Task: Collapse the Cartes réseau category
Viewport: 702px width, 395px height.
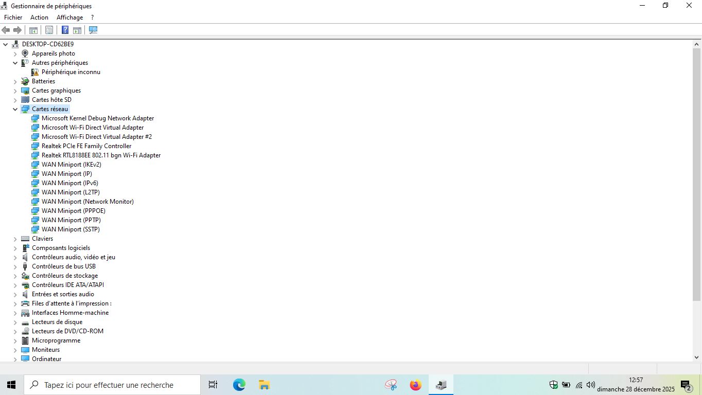Action: 15,109
